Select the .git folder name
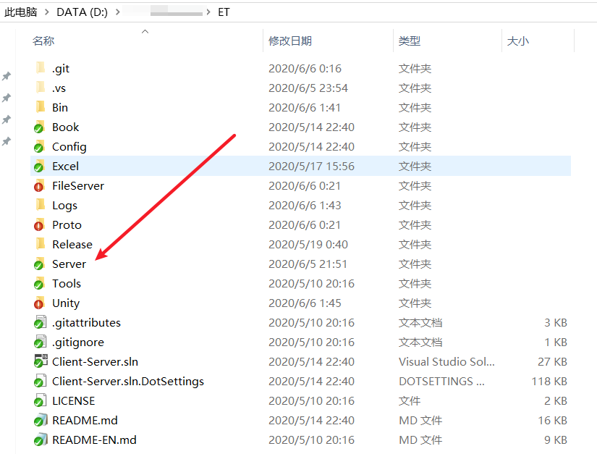Screen dimensions: 597x454 pyautogui.click(x=61, y=69)
